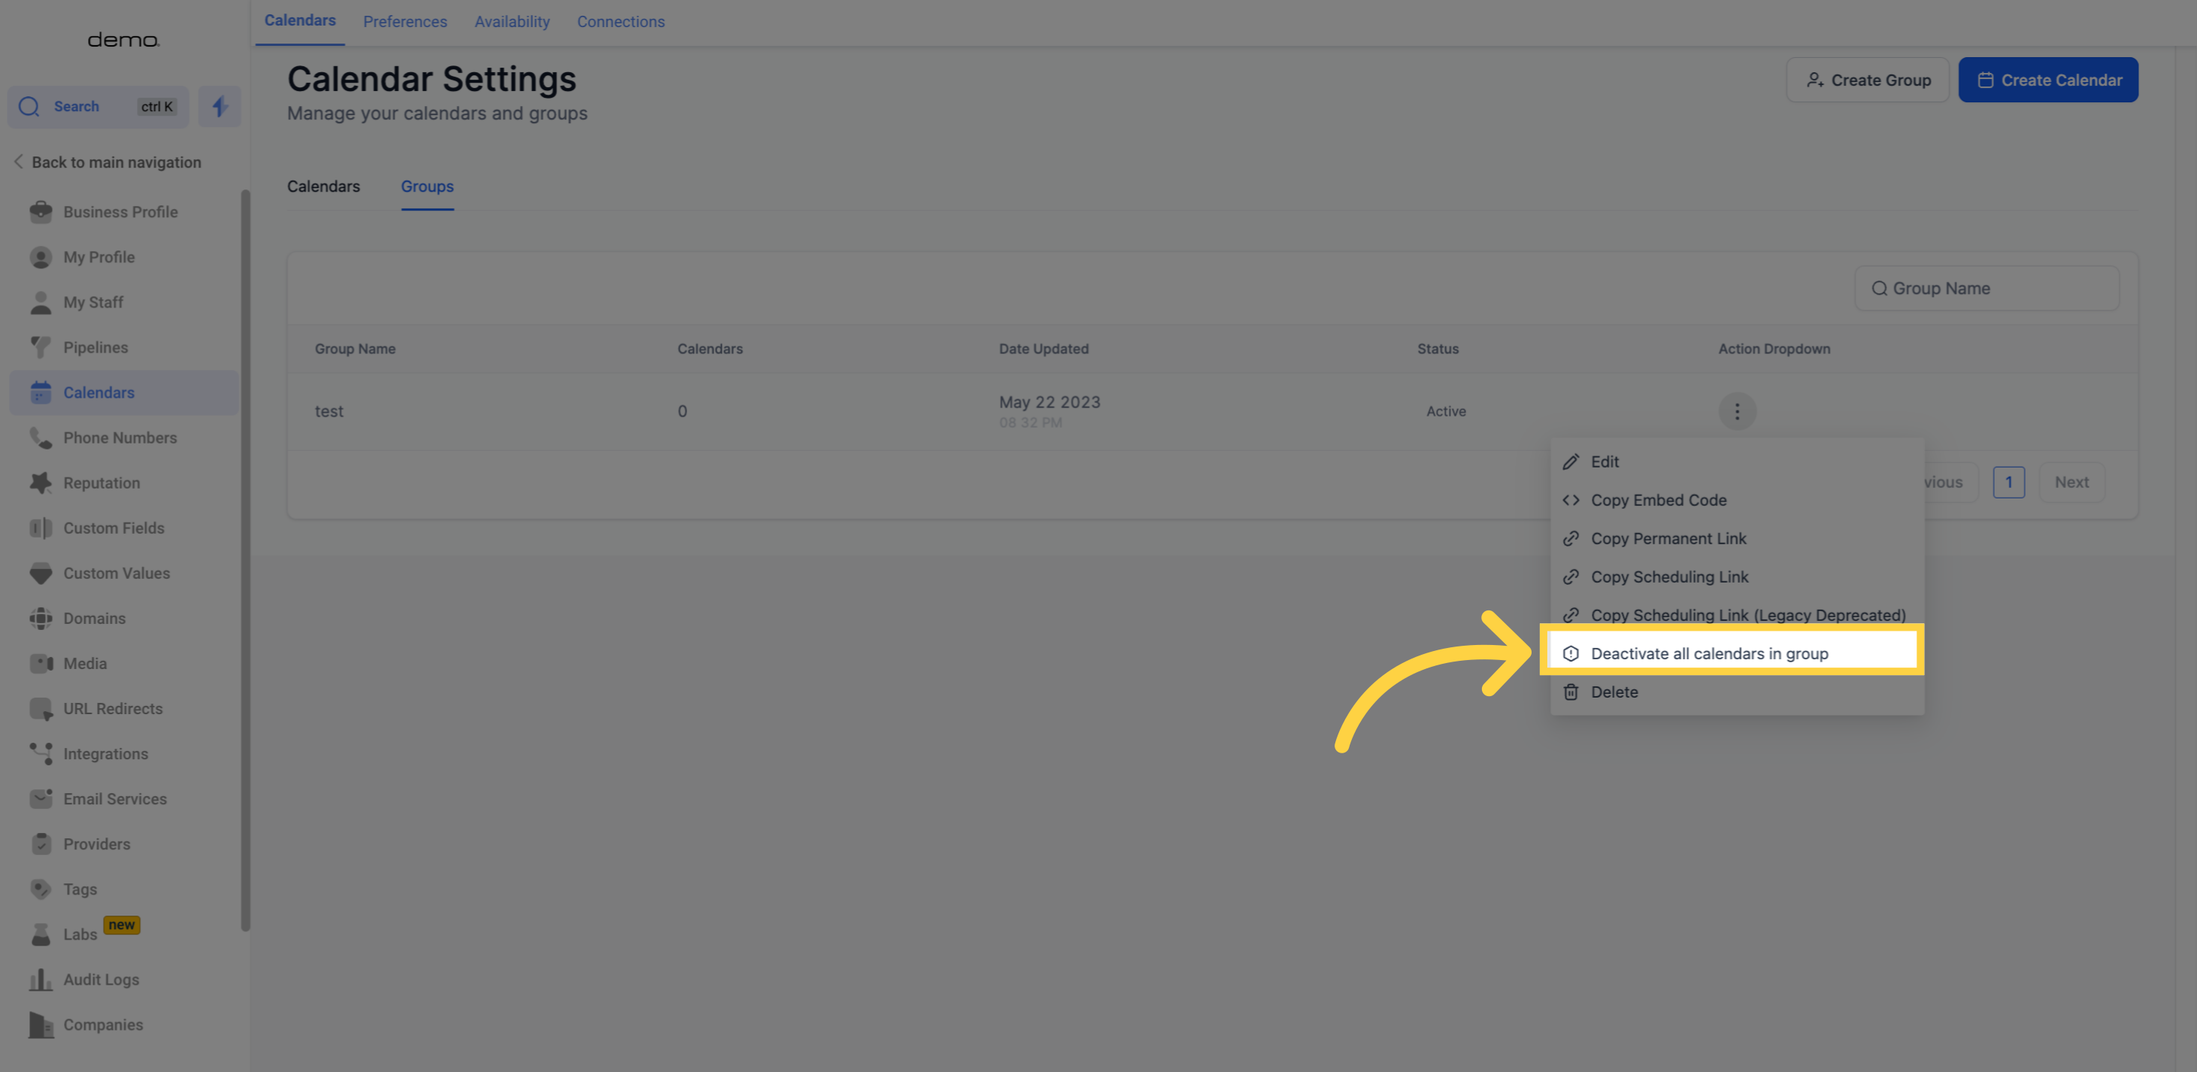The image size is (2197, 1072).
Task: Open the Calendars top tab
Action: [299, 20]
